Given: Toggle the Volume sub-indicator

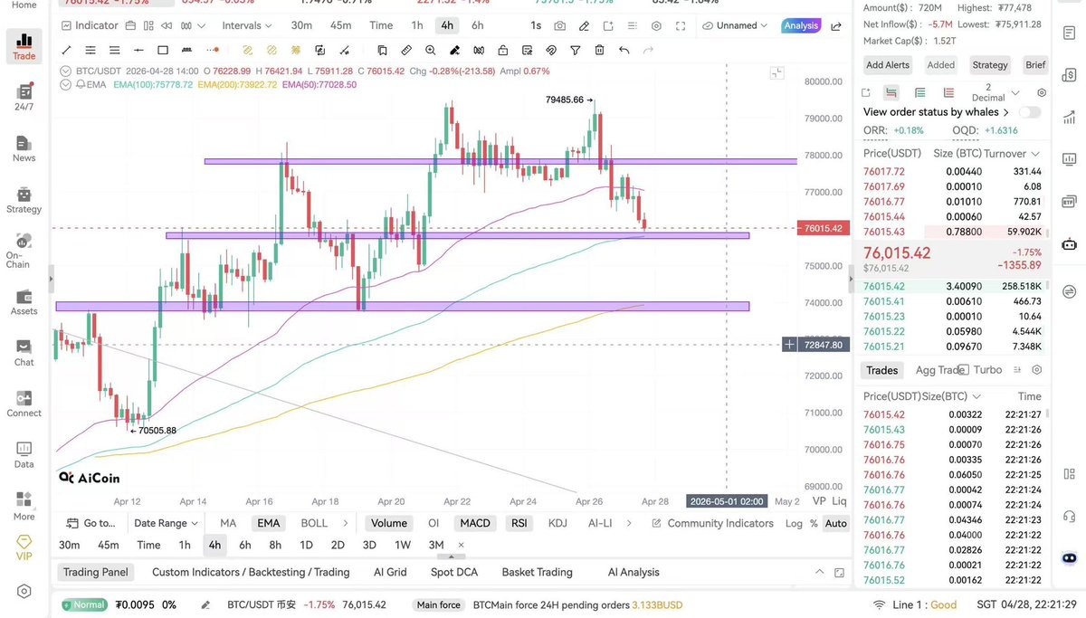Looking at the screenshot, I should [x=389, y=523].
